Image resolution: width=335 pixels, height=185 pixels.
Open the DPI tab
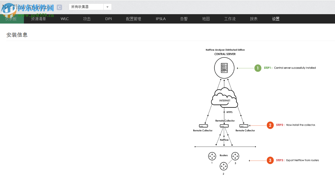point(109,19)
